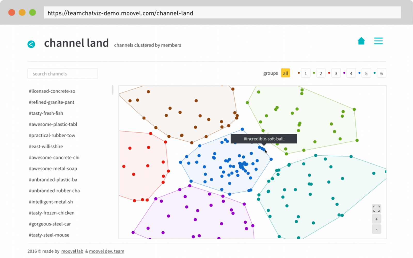The image size is (413, 258).
Task: Show only purple group 4
Action: pos(351,73)
